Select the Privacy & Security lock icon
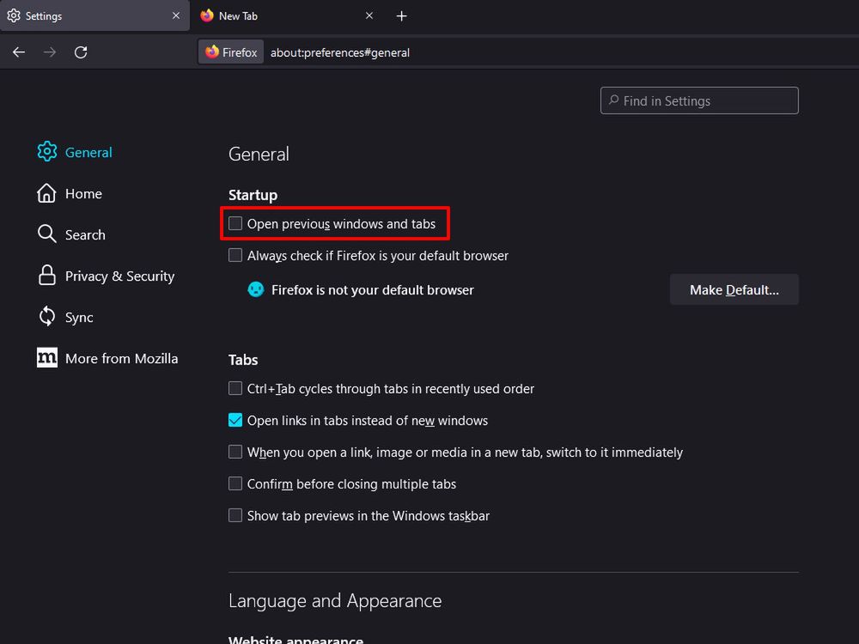The width and height of the screenshot is (859, 644). (x=46, y=275)
